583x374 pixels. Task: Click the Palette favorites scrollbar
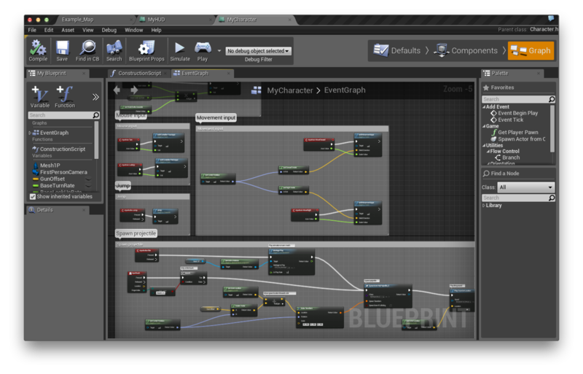(x=552, y=128)
